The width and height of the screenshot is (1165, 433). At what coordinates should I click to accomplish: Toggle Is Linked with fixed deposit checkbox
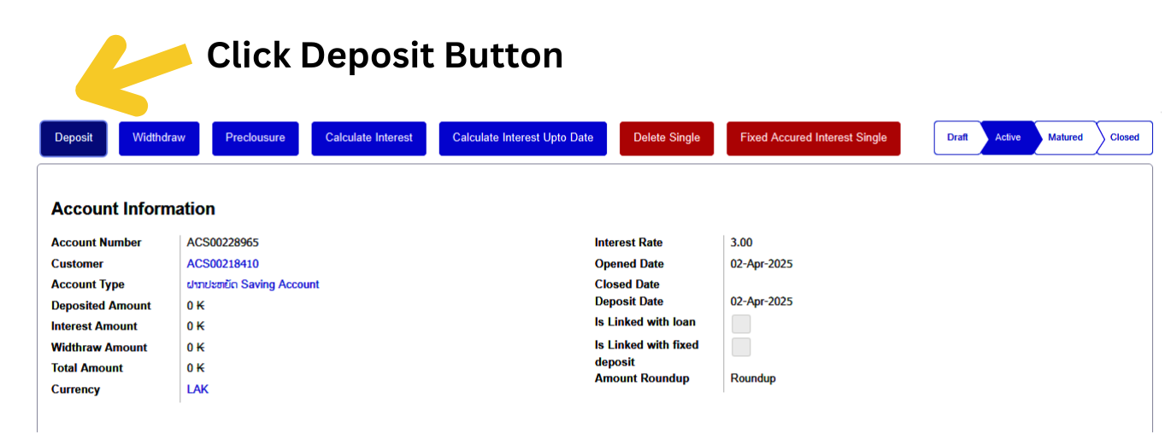(x=741, y=347)
